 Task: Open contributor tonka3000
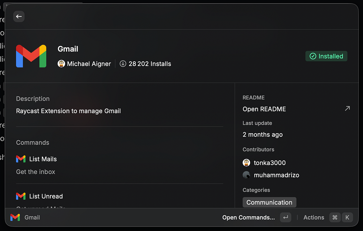coord(270,163)
